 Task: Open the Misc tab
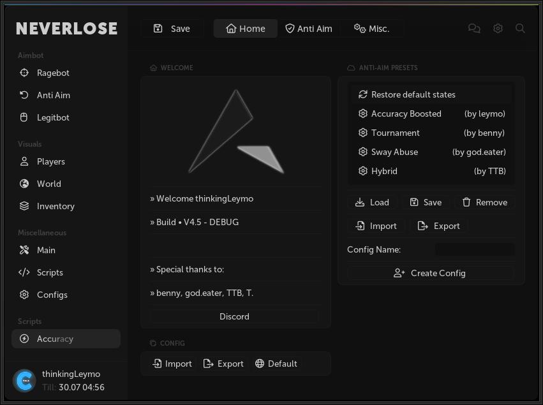tap(373, 28)
